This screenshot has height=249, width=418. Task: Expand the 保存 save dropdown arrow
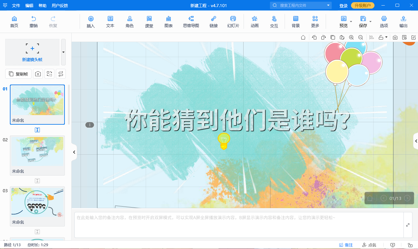(370, 22)
